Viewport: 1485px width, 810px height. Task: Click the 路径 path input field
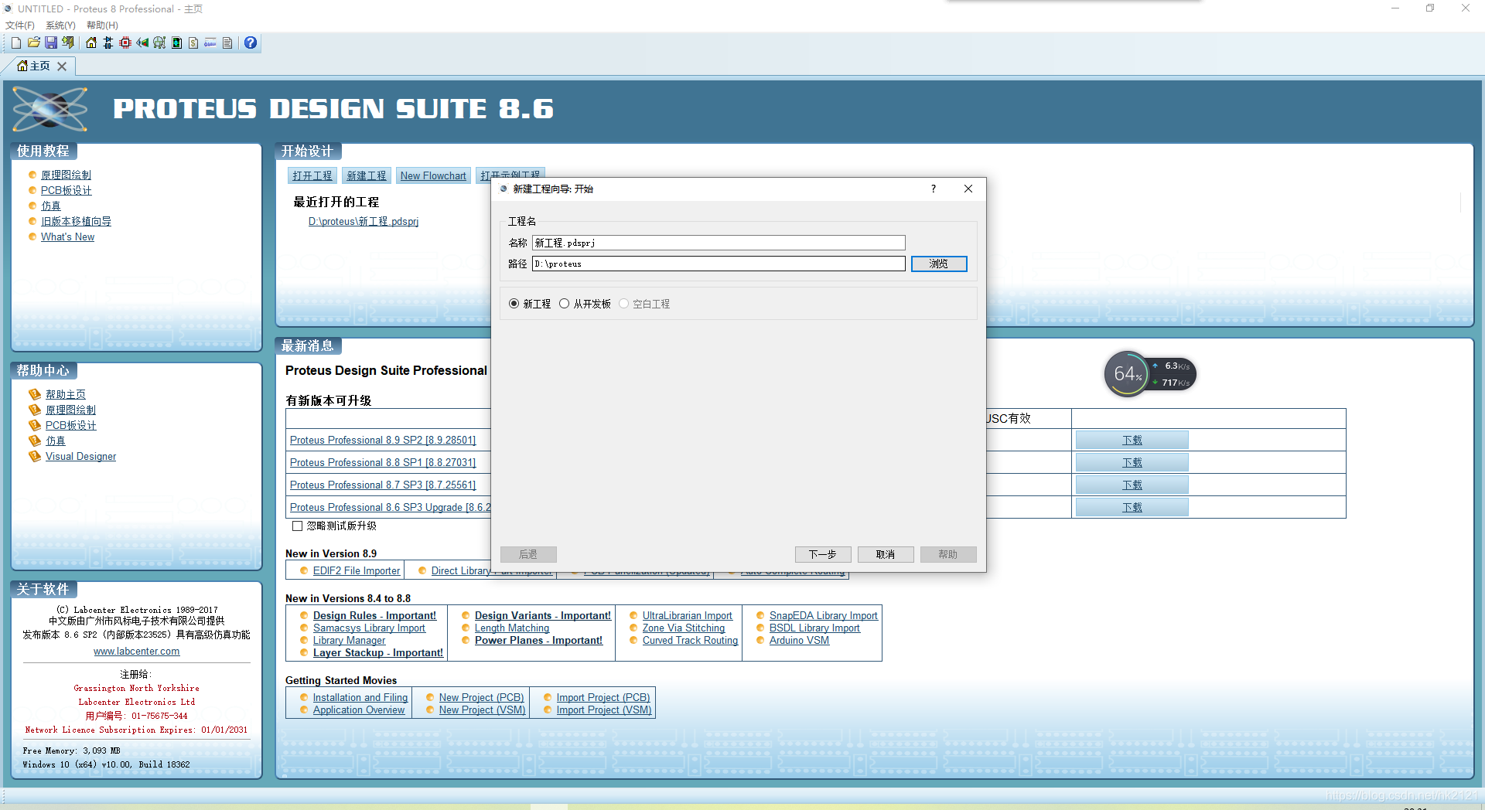pos(719,264)
